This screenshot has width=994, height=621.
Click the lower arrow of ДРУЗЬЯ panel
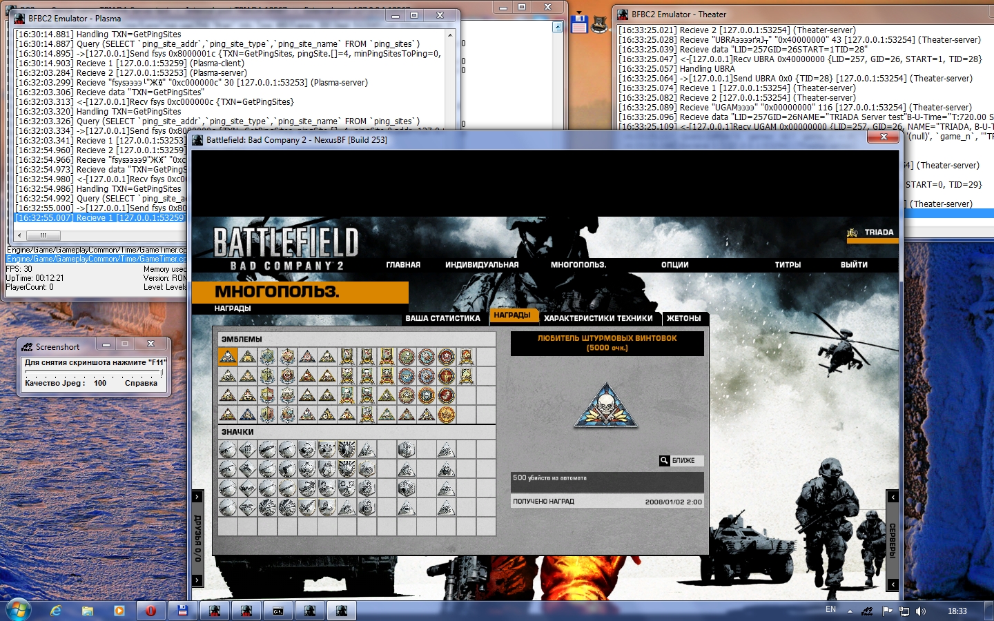(197, 580)
